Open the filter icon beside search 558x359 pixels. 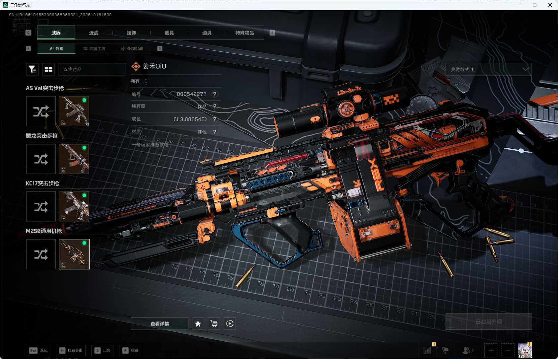32,69
